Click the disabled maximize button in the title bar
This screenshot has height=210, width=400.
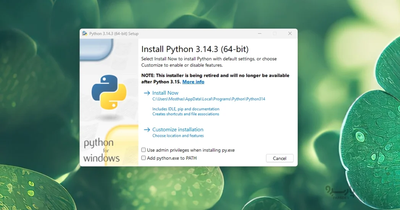[x=274, y=34]
